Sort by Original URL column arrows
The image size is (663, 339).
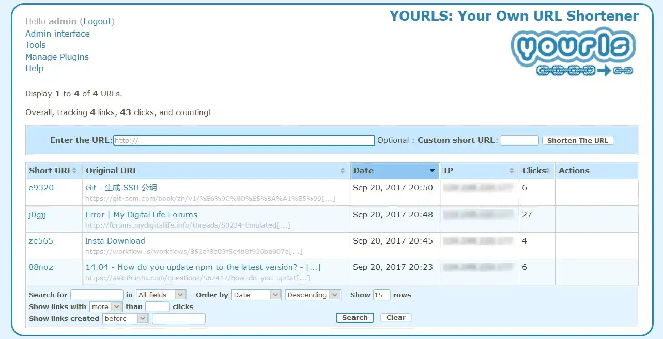point(343,171)
